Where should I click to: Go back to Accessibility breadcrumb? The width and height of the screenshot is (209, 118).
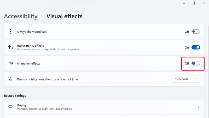(21, 16)
